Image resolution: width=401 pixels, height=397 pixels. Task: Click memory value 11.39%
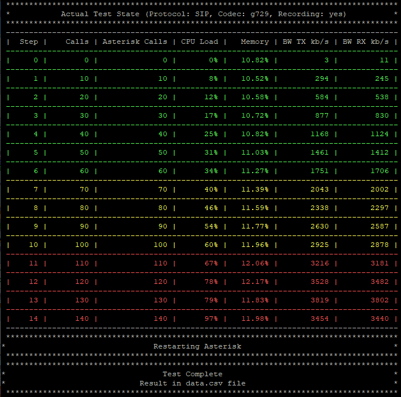tap(255, 189)
